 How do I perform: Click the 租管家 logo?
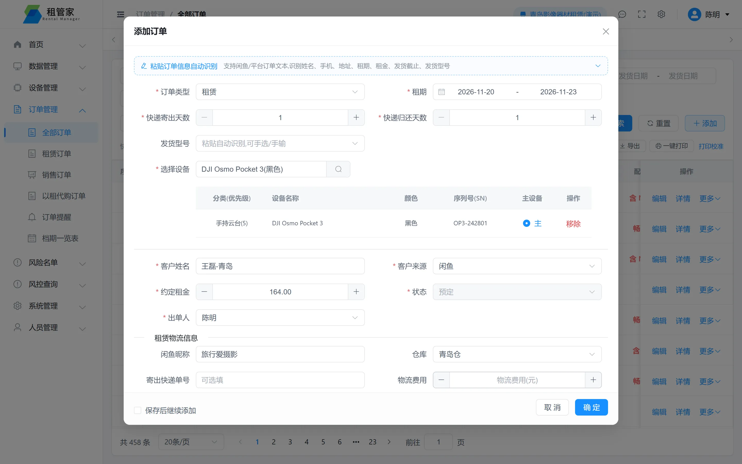[52, 14]
